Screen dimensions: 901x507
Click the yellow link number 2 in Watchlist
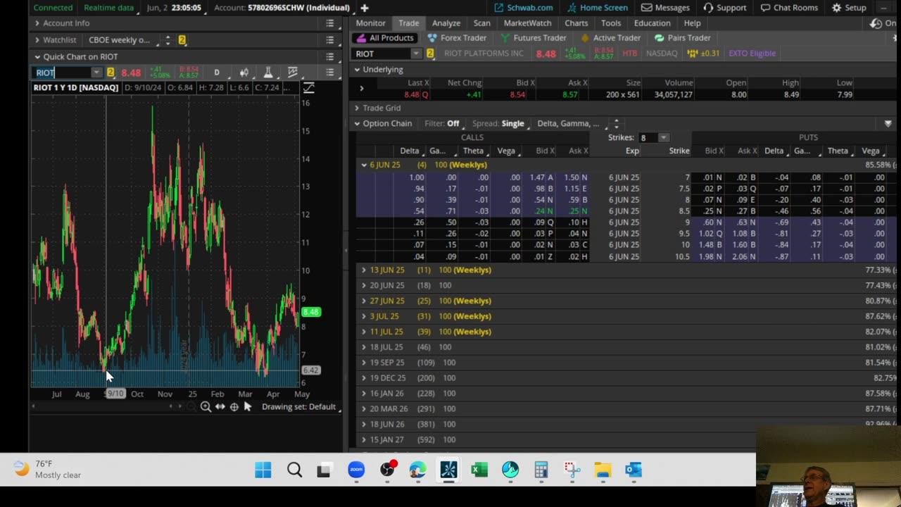pyautogui.click(x=182, y=40)
